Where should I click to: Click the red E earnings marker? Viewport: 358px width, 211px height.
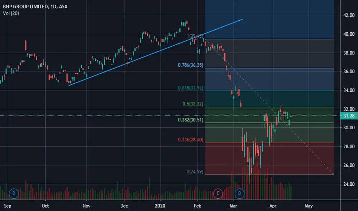click(218, 193)
